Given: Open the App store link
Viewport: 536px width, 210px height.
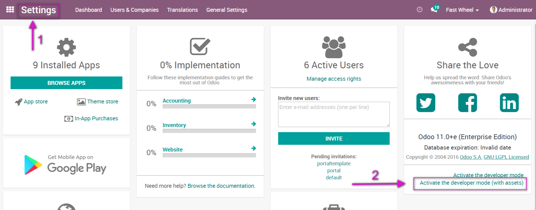Looking at the screenshot, I should pos(36,102).
